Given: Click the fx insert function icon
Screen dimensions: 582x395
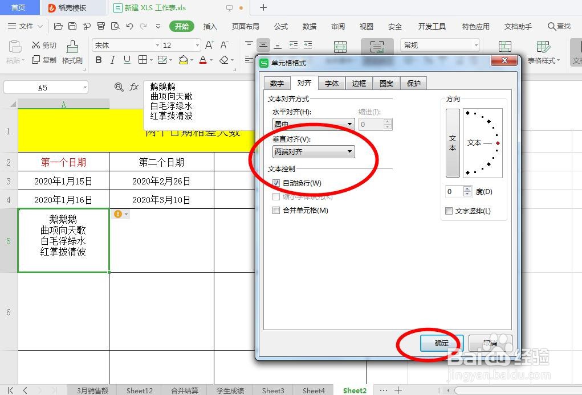Looking at the screenshot, I should click(x=134, y=87).
